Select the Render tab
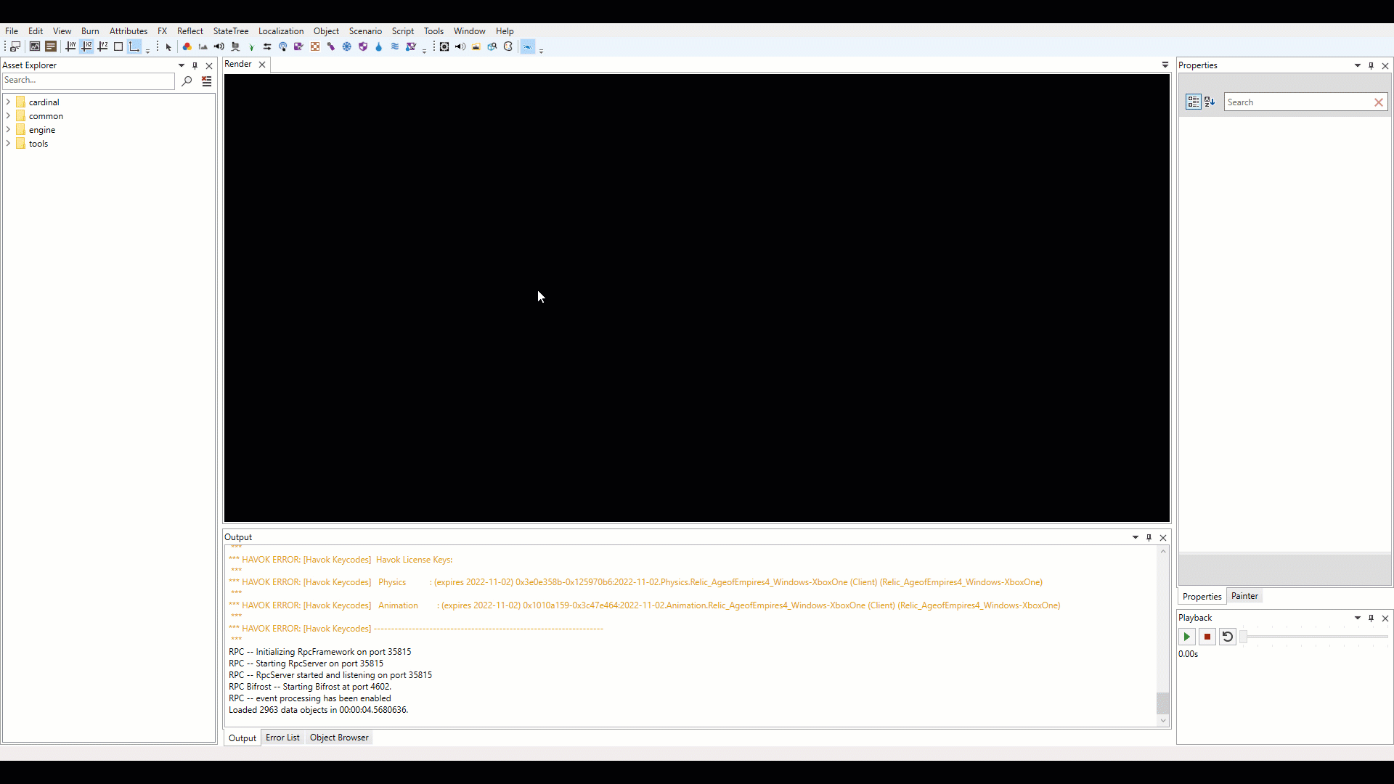 pyautogui.click(x=238, y=64)
